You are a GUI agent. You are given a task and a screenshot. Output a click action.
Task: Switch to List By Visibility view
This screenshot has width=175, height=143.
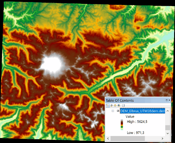(x=115, y=105)
